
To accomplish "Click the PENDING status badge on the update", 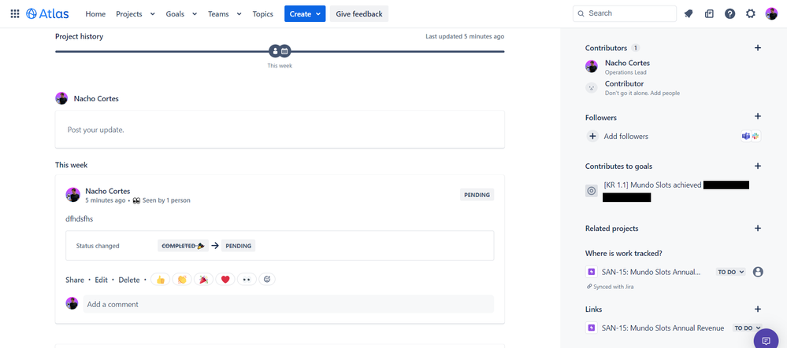I will point(477,195).
